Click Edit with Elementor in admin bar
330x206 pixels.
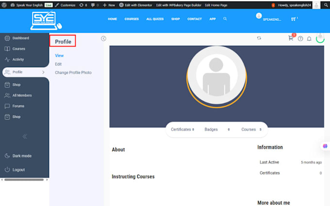[x=135, y=5]
